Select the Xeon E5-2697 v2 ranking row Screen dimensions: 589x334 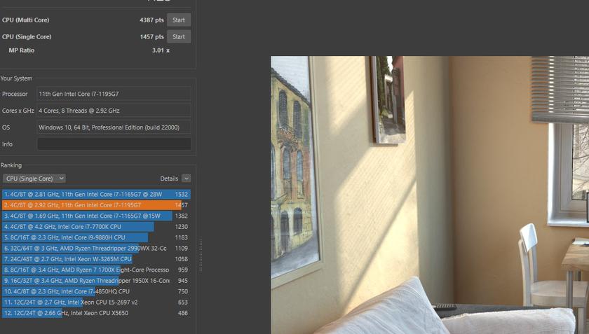[95, 302]
